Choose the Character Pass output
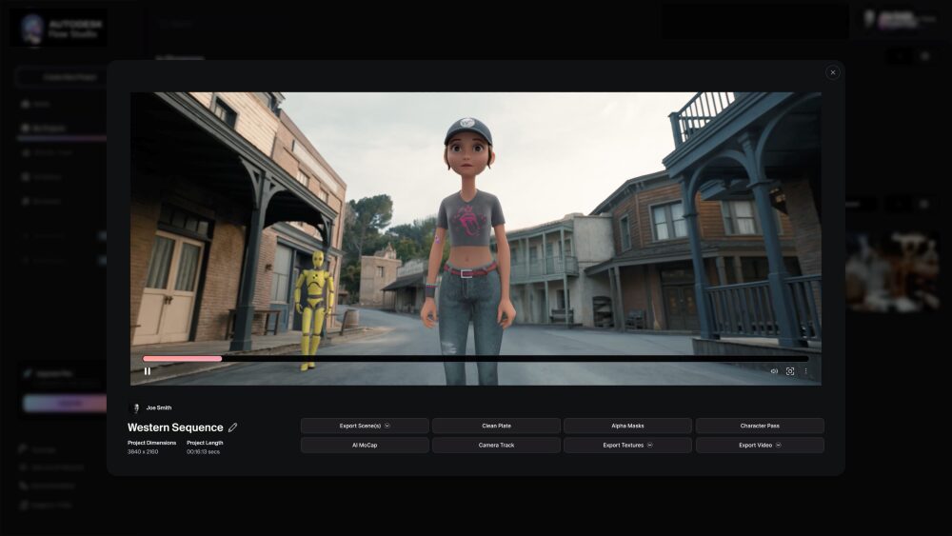The height and width of the screenshot is (536, 952). 759,426
